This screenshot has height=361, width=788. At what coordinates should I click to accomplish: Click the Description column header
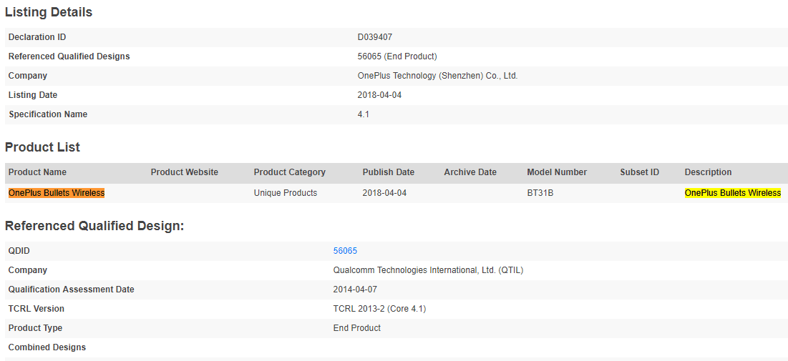[x=708, y=172]
